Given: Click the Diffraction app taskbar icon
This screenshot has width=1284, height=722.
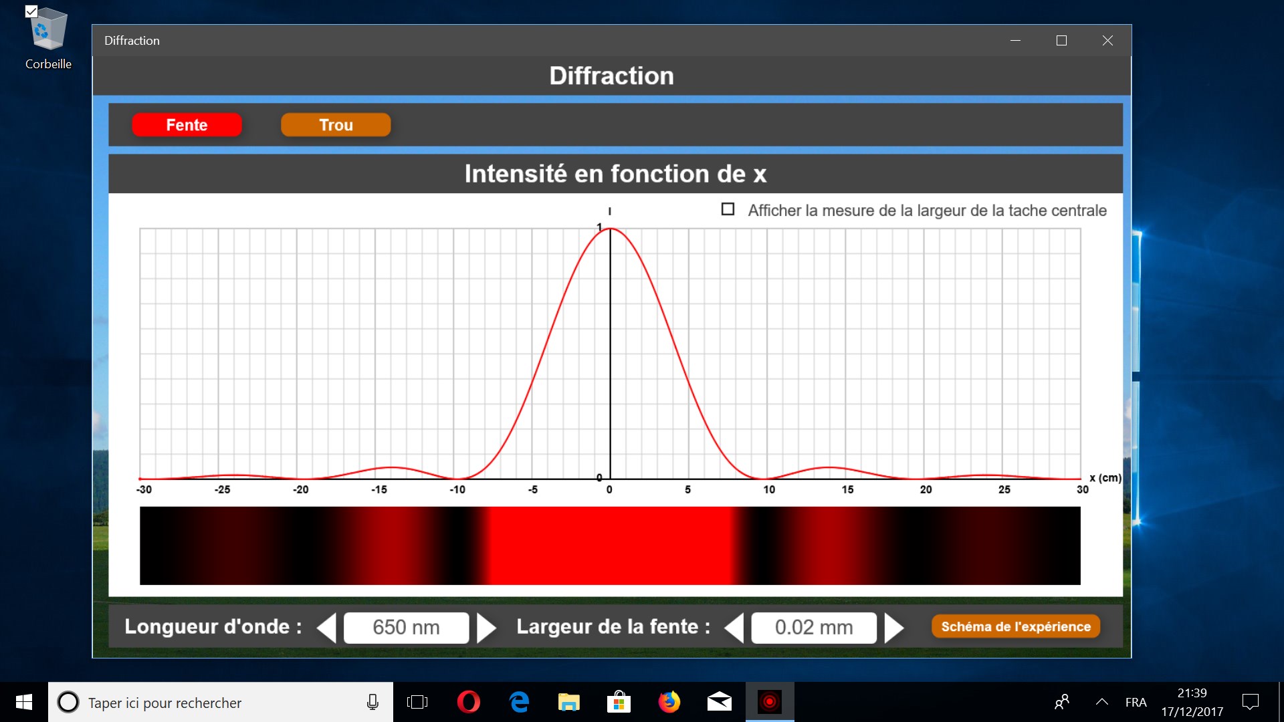Looking at the screenshot, I should [x=769, y=702].
